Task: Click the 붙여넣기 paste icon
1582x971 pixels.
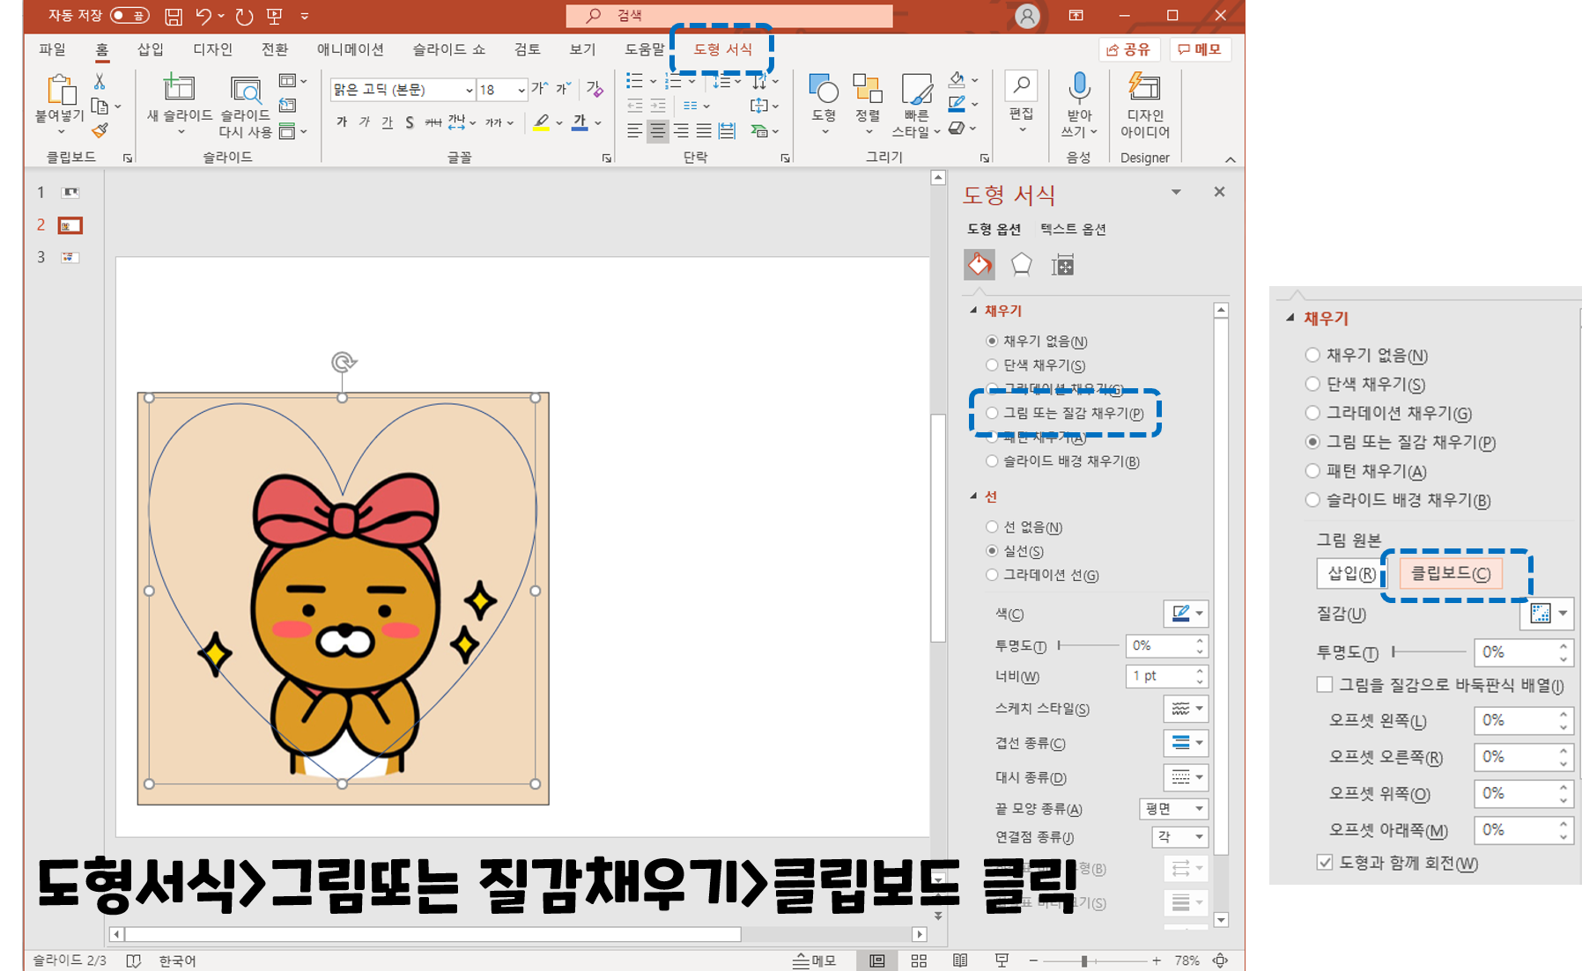Action: point(60,90)
